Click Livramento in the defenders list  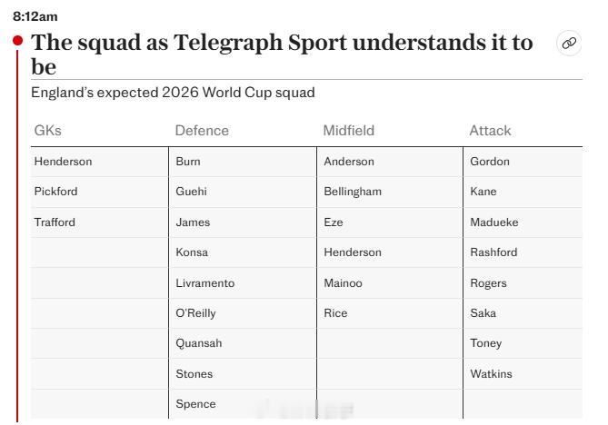(205, 283)
